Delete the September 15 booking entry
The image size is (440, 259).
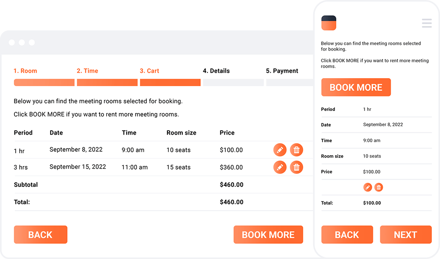pyautogui.click(x=296, y=167)
